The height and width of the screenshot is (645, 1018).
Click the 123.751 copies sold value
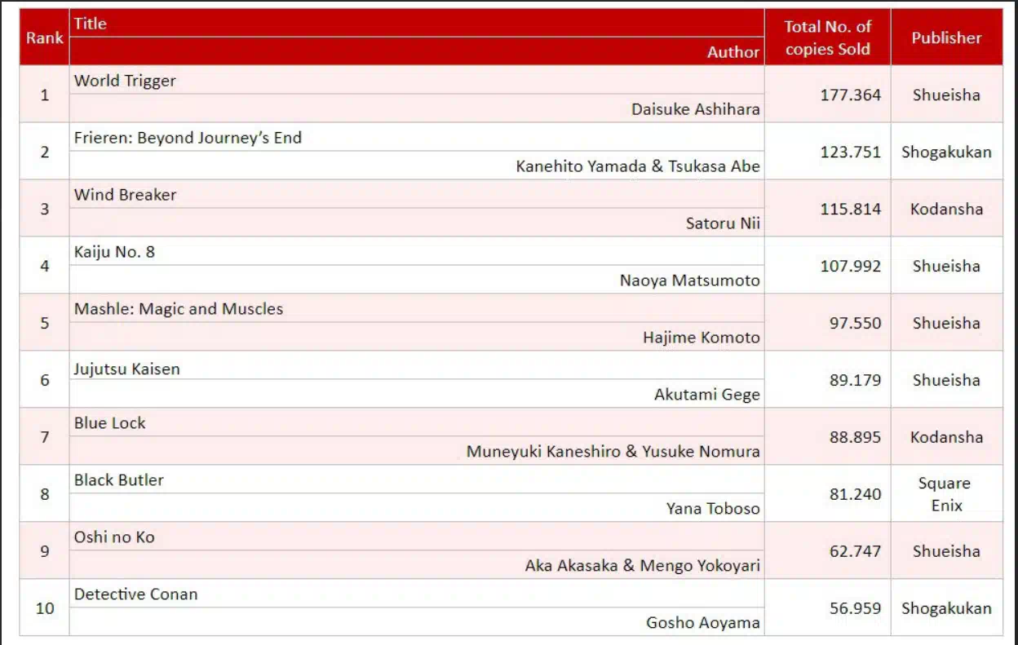850,152
